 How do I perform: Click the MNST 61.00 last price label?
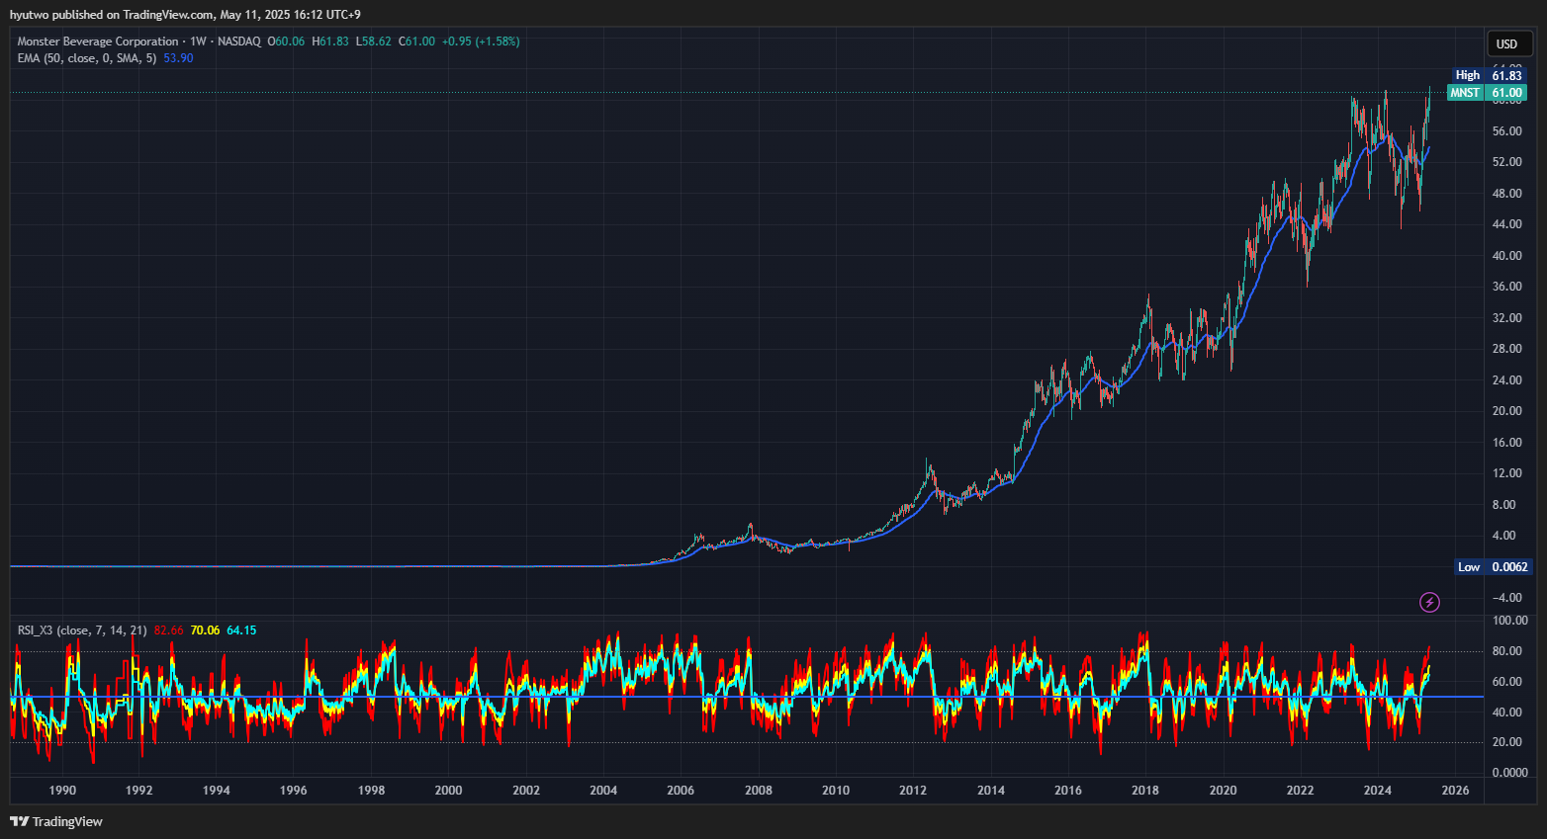coord(1487,93)
